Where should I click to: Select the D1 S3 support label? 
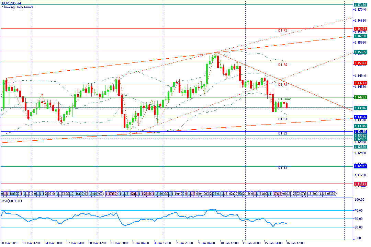(x=283, y=168)
